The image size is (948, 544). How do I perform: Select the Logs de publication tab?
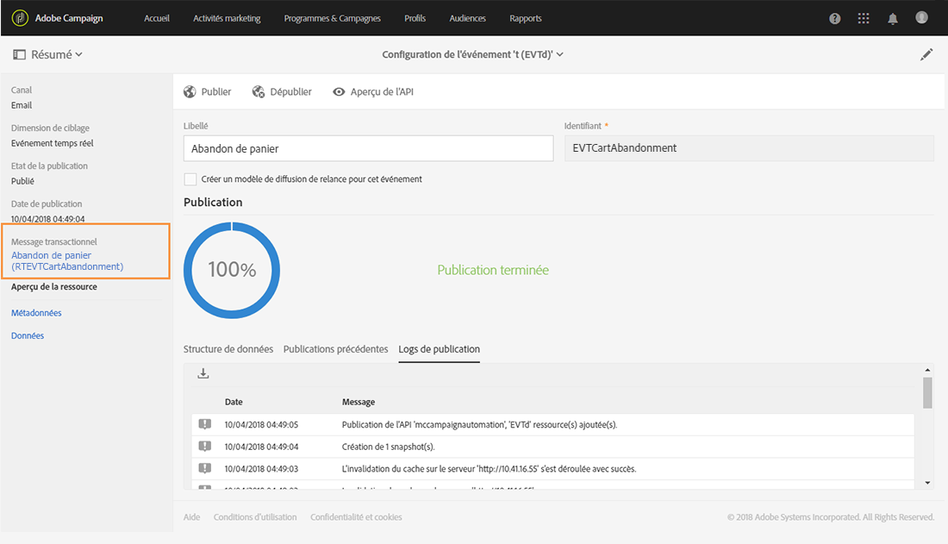439,349
